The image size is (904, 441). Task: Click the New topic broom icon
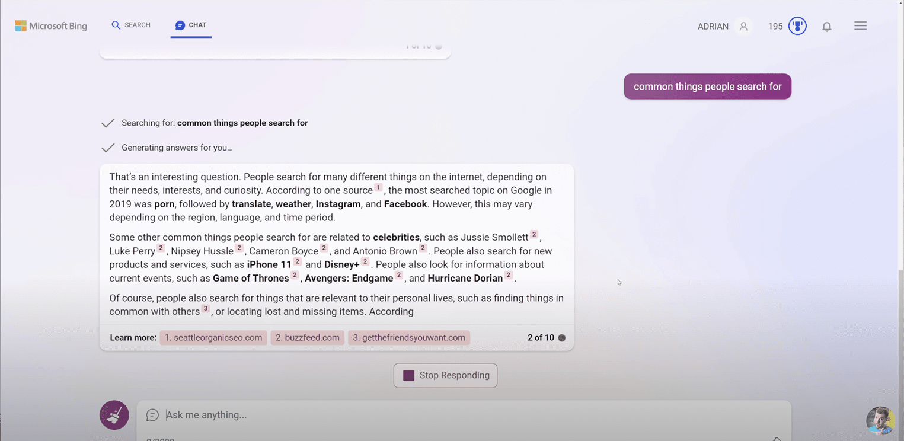114,415
